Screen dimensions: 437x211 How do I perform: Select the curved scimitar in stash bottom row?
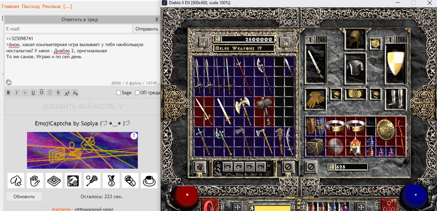click(x=289, y=141)
